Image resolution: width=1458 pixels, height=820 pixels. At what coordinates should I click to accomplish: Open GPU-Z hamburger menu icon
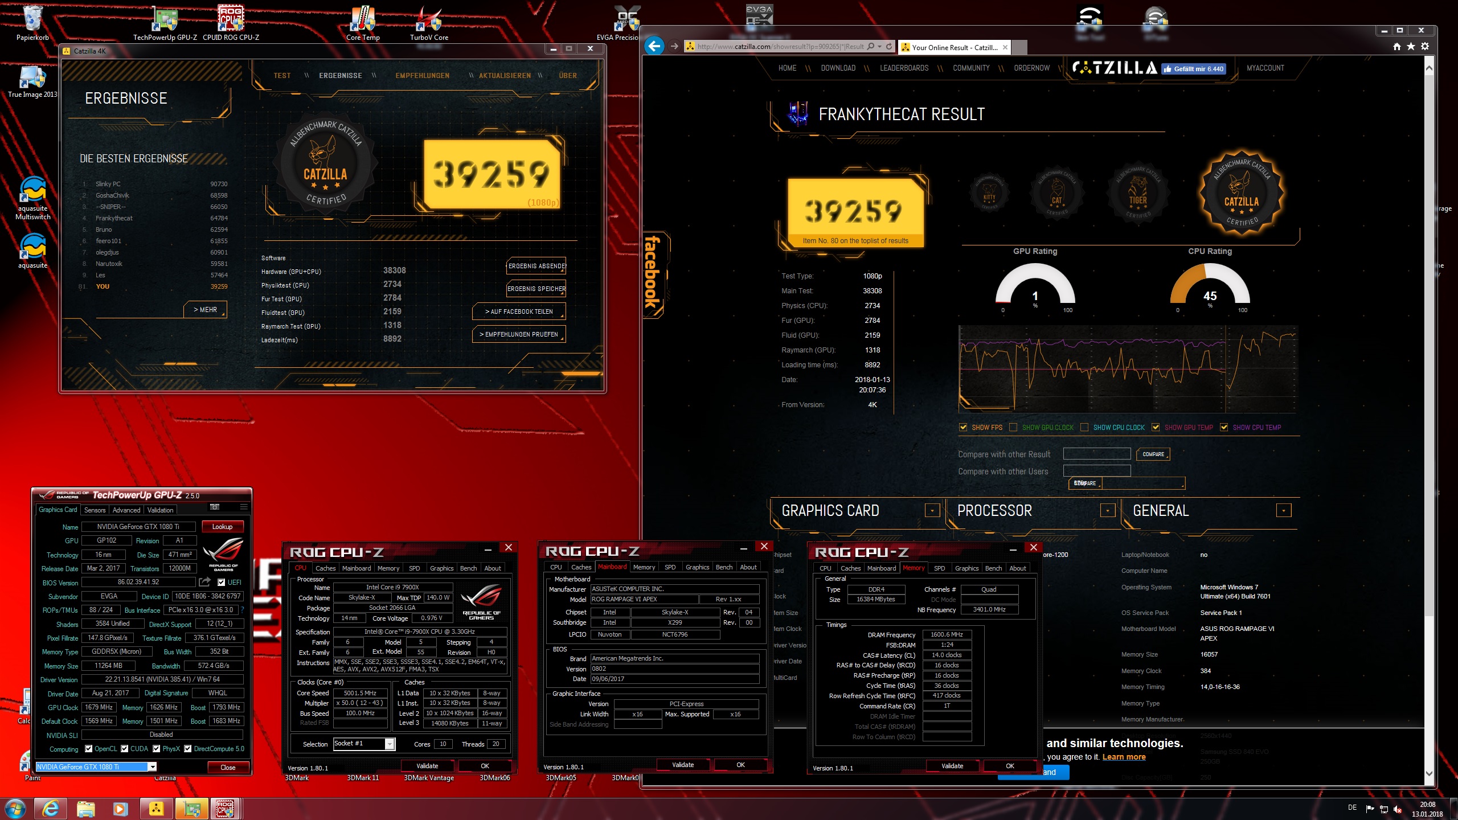point(244,507)
